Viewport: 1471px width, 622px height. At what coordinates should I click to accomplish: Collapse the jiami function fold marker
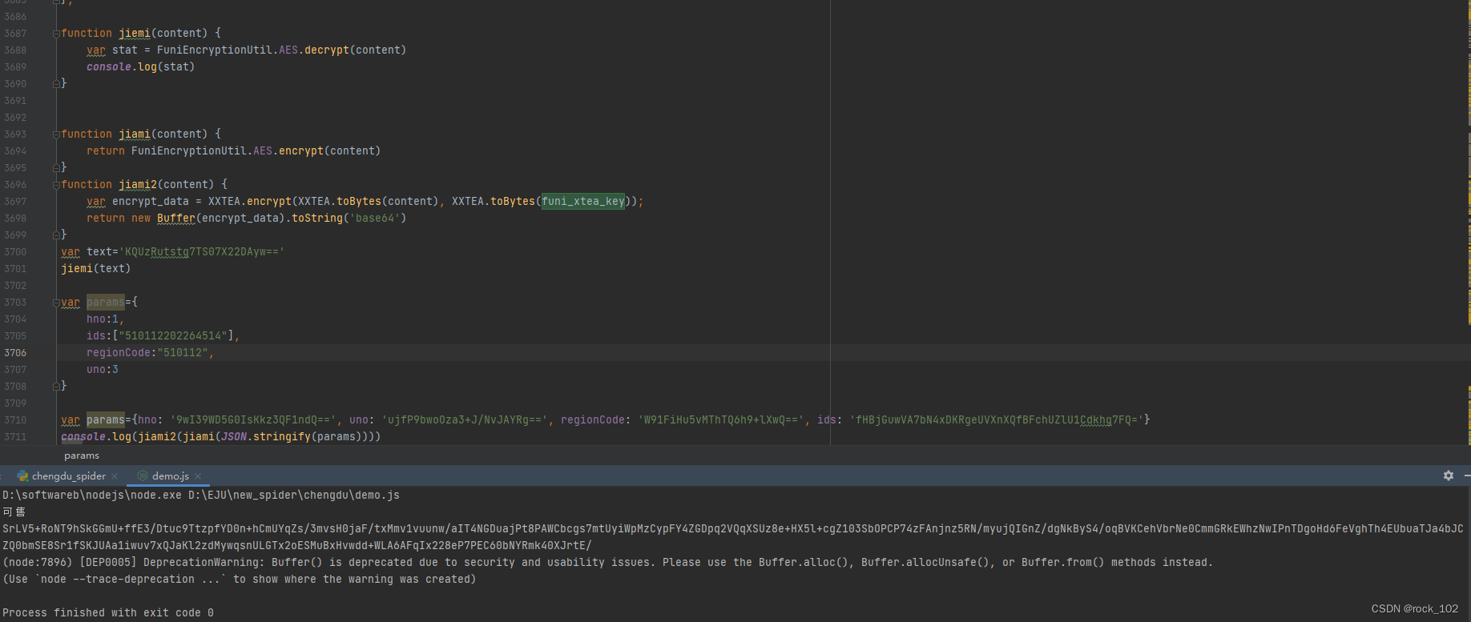point(56,134)
